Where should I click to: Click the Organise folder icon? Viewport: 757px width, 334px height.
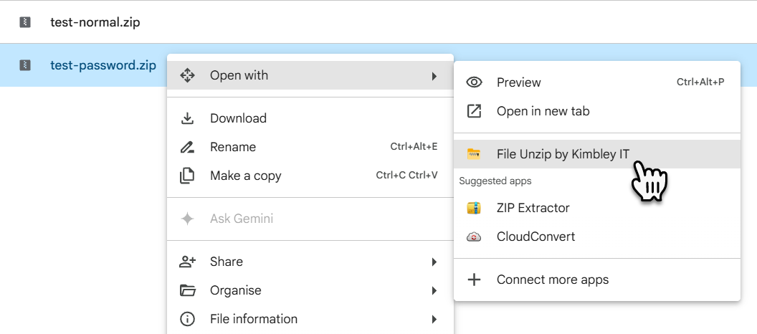187,290
